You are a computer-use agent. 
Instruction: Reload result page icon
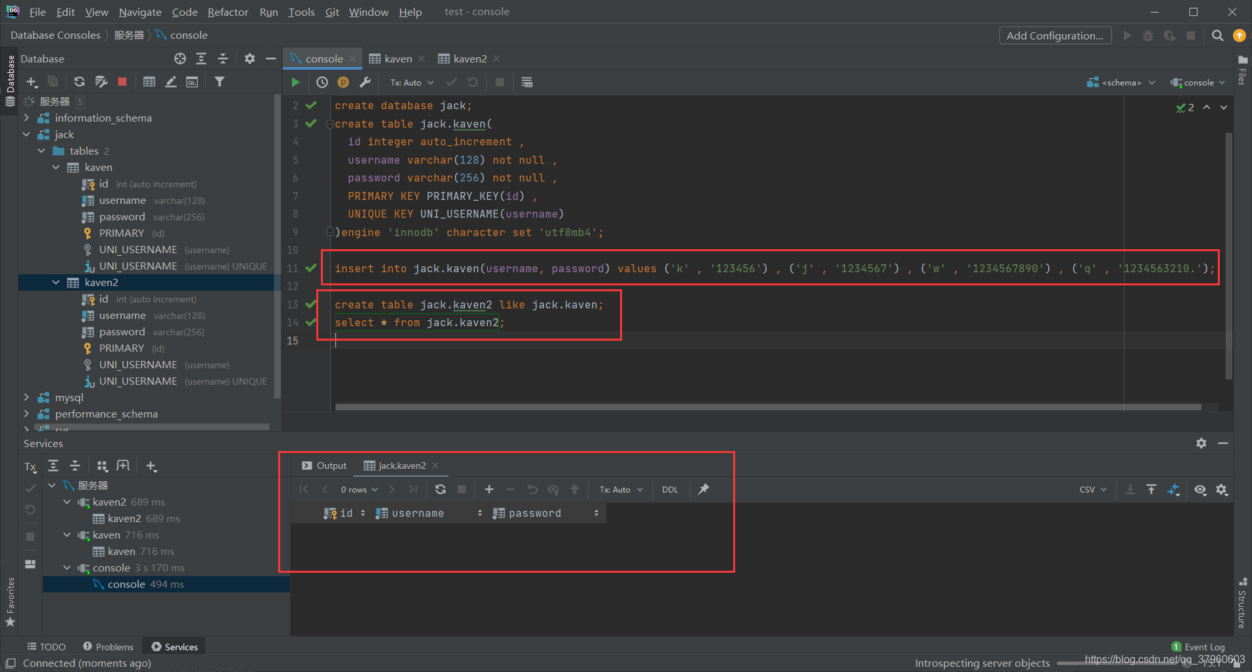click(441, 489)
